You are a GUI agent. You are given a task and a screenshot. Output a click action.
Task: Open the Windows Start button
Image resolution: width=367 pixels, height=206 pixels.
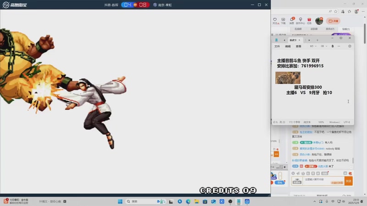[120, 201]
